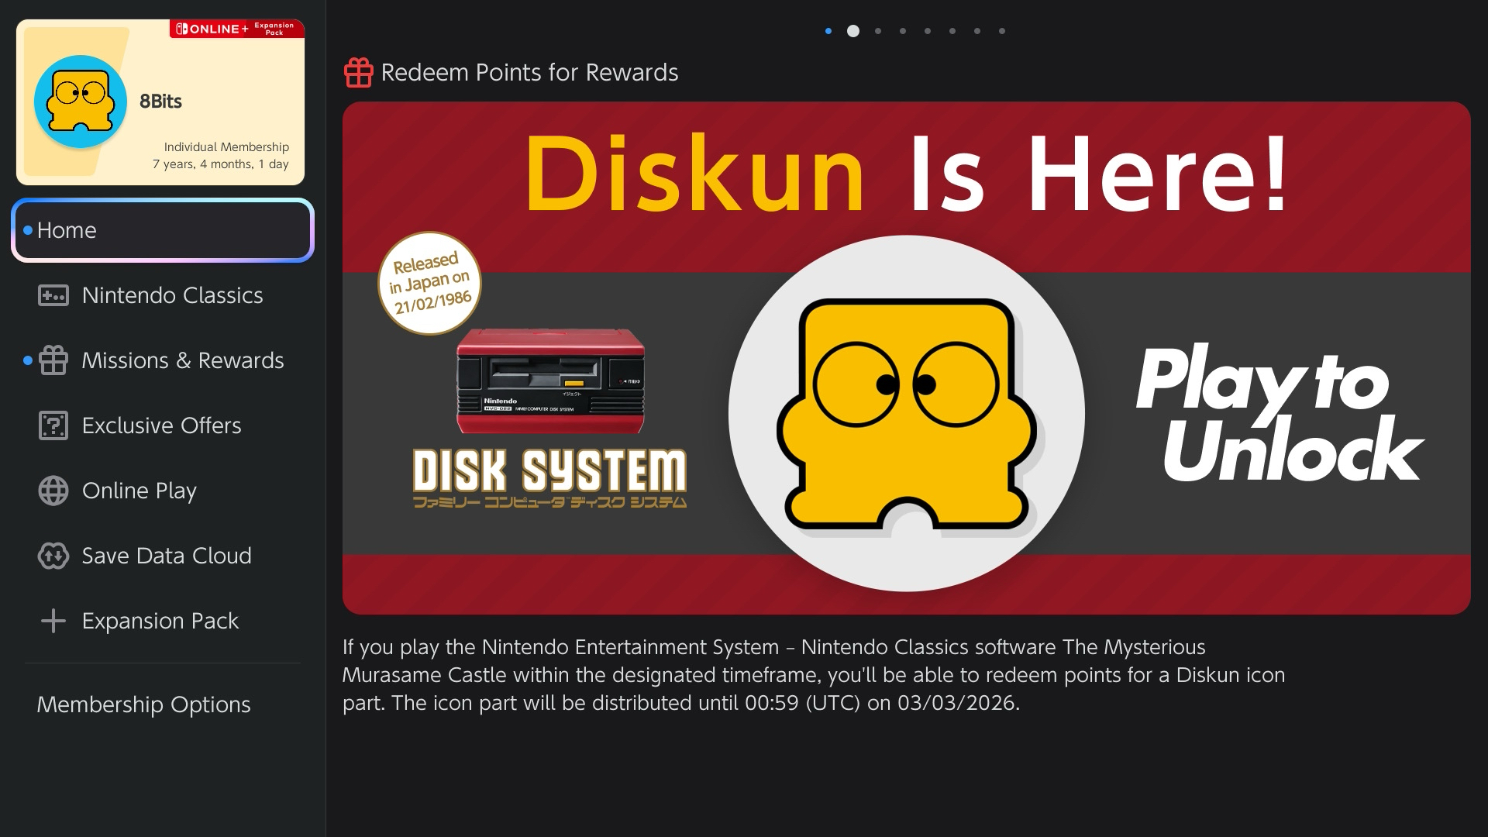
Task: Click the Nintendo Classics controller icon
Action: (53, 295)
